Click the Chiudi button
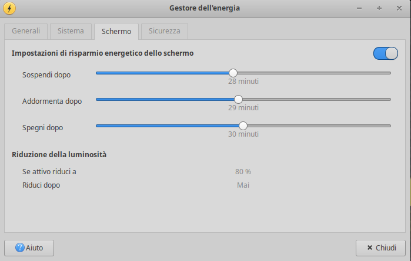This screenshot has height=261, width=411. point(380,248)
